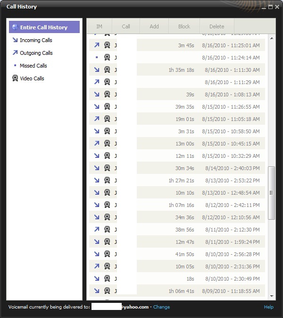Click incoming arrow on 8/12/2010 2:42:11 PM call
This screenshot has width=283, height=318.
pos(97,205)
